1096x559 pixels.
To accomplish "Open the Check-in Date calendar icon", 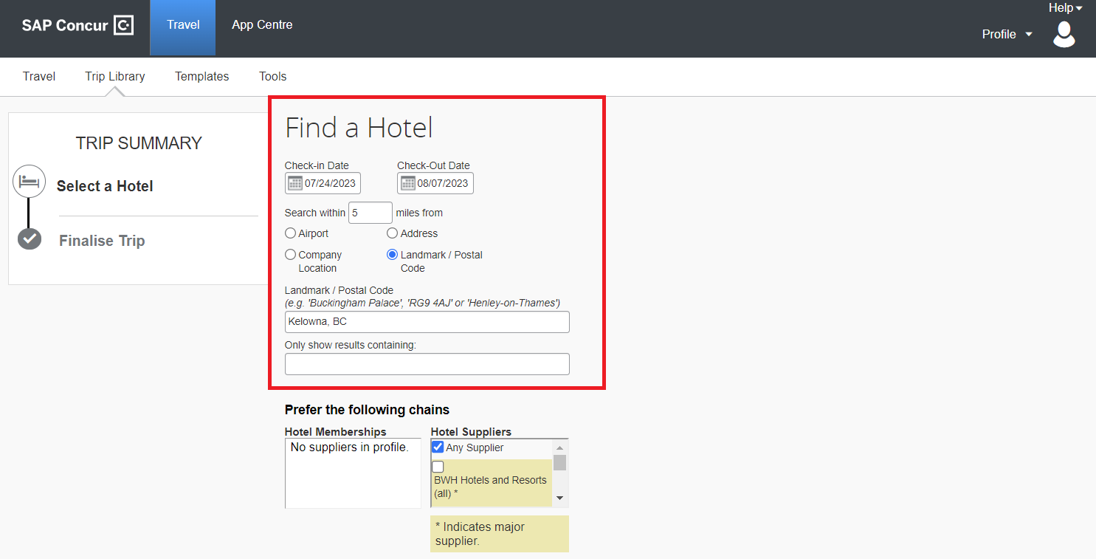I will point(295,183).
